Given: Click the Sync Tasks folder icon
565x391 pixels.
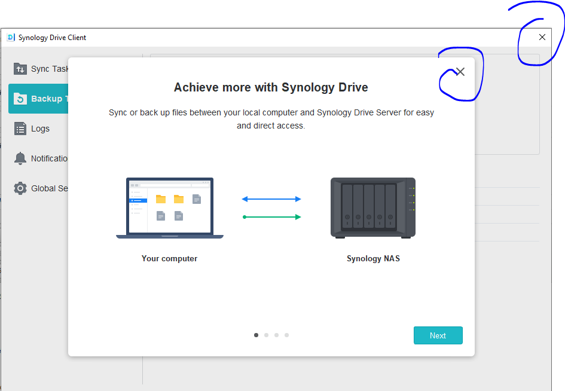Looking at the screenshot, I should click(x=20, y=69).
